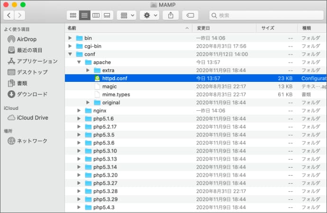The image size is (327, 213).
Task: Open the gear action menu dropdown
Action: [150, 15]
